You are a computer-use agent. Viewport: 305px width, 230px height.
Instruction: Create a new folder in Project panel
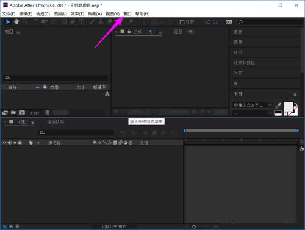coord(13,112)
